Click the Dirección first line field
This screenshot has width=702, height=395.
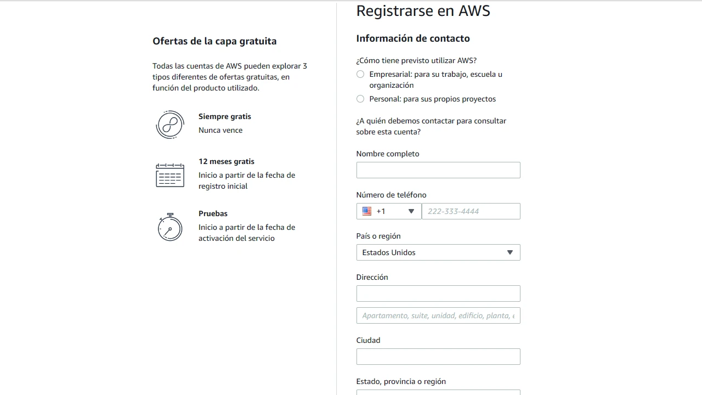(x=438, y=294)
